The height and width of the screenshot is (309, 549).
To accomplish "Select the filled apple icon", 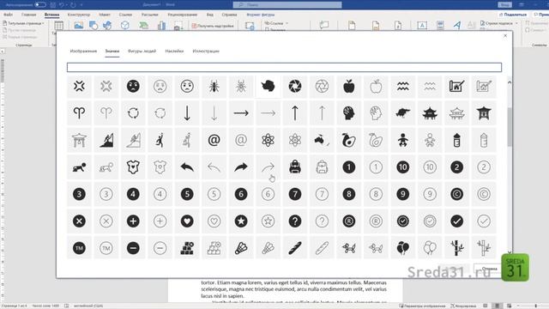I will (349, 86).
